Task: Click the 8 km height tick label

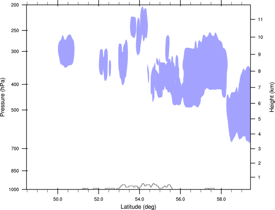Action: [259, 71]
